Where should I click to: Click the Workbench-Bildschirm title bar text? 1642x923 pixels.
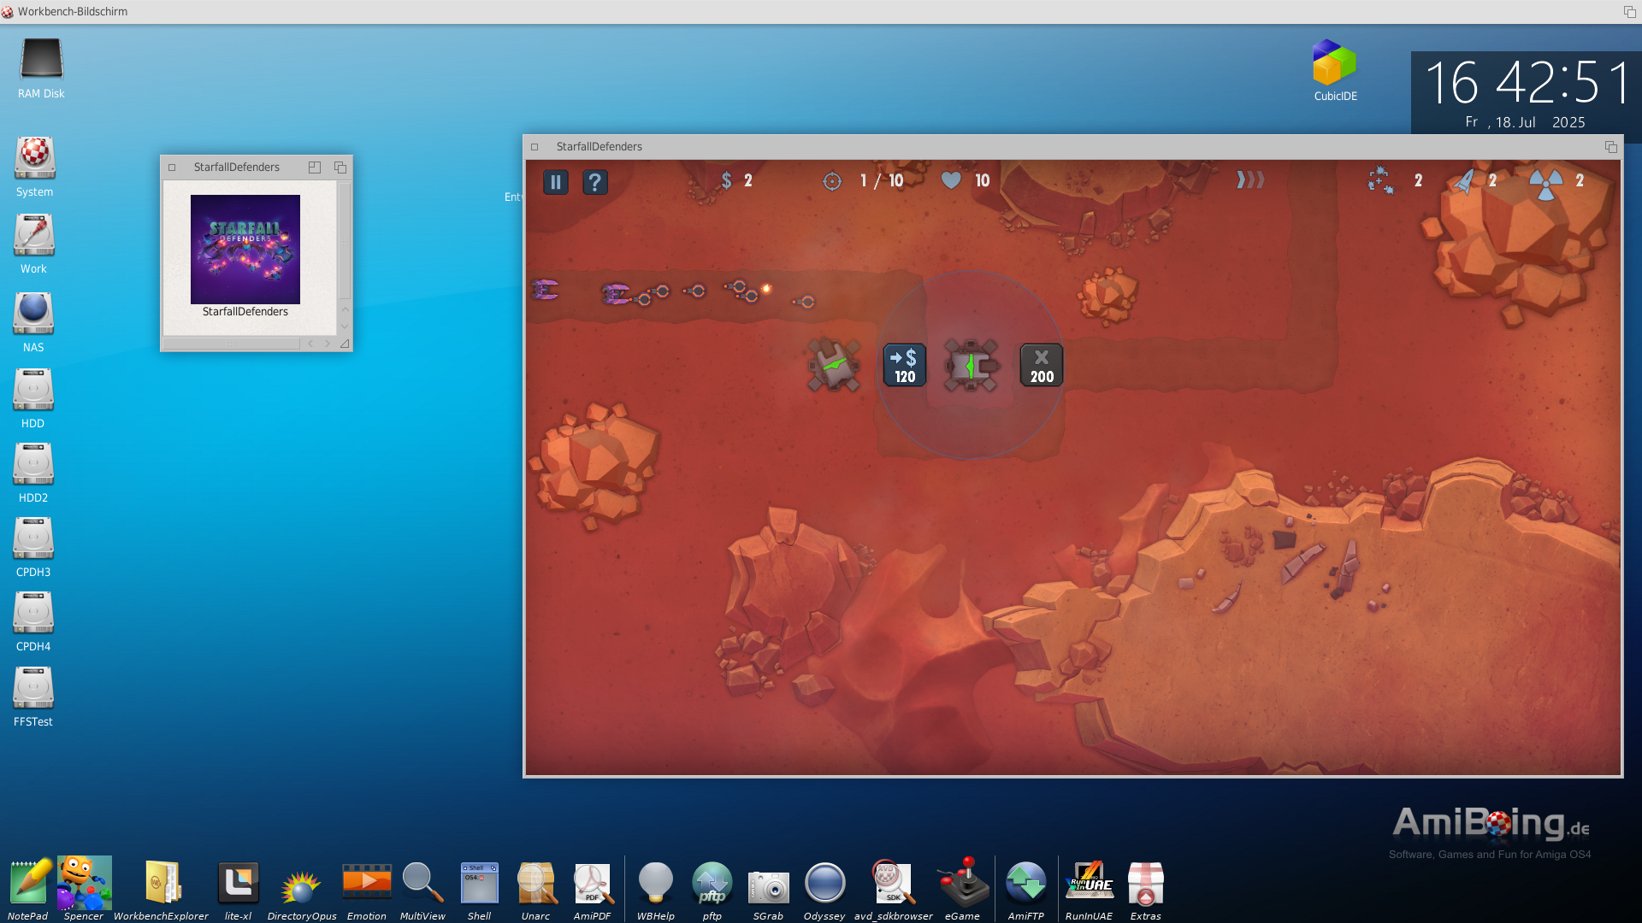[73, 11]
